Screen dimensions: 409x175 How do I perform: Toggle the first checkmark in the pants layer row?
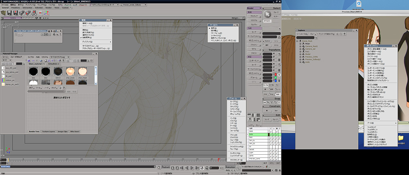click(x=271, y=155)
